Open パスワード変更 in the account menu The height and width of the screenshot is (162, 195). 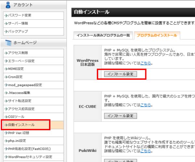tap(33, 16)
